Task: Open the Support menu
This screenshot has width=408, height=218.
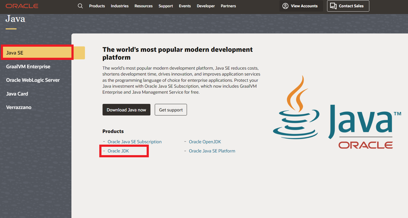Action: pos(166,6)
